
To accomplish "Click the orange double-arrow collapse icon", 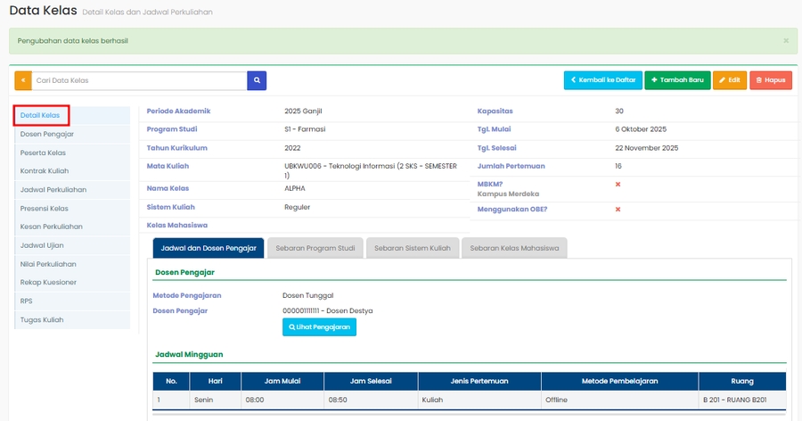I will (23, 80).
